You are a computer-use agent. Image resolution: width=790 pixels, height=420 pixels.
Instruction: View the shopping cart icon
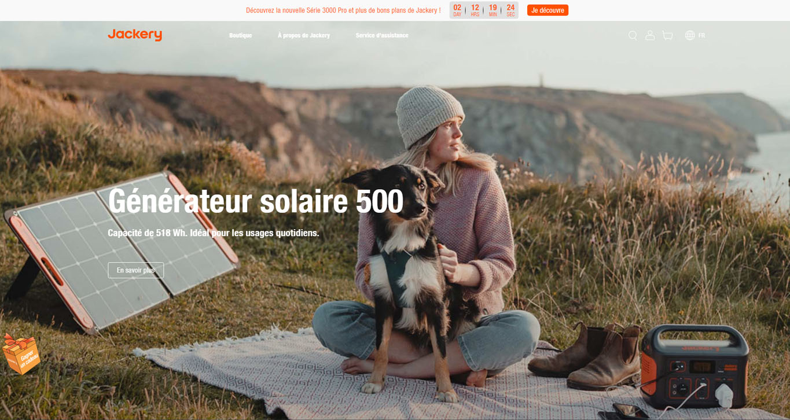(x=667, y=35)
